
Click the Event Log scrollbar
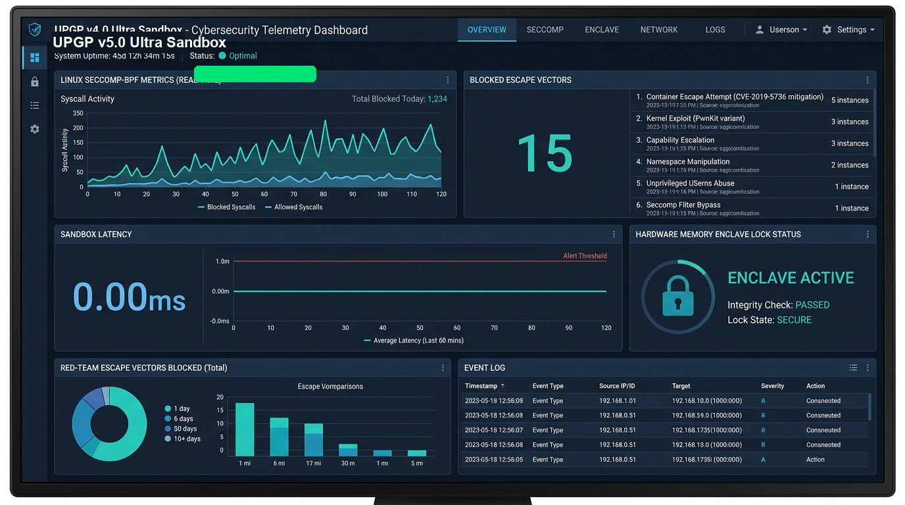coord(870,407)
